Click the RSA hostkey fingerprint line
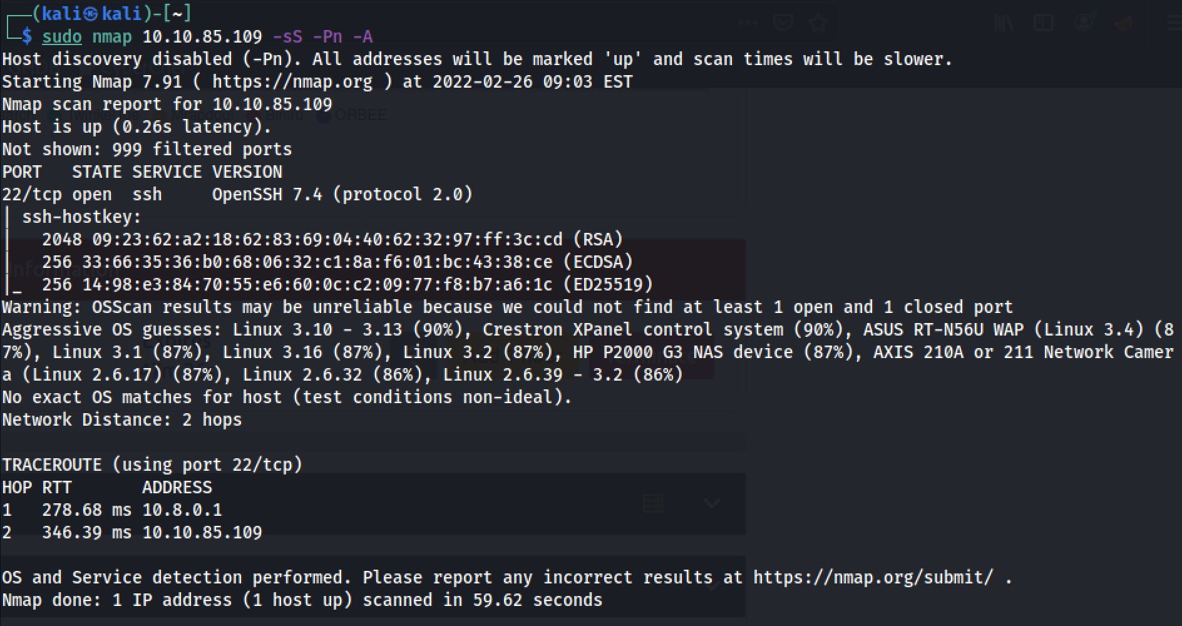The height and width of the screenshot is (626, 1182). tap(332, 240)
